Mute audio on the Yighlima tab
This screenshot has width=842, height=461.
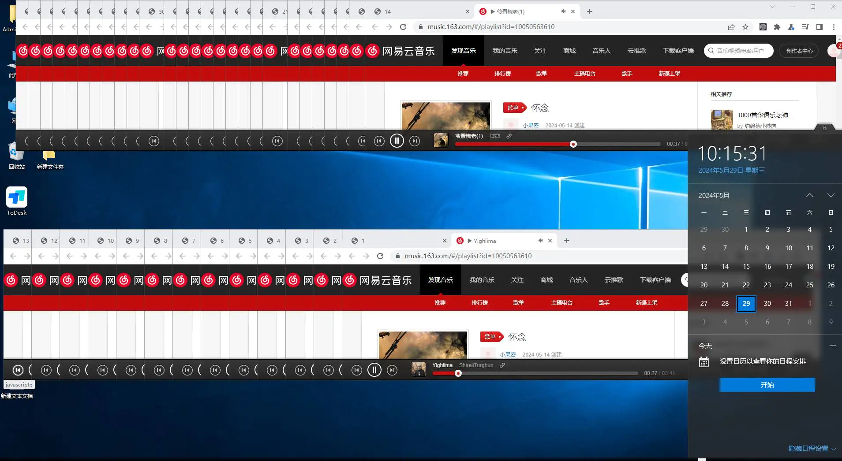[540, 241]
